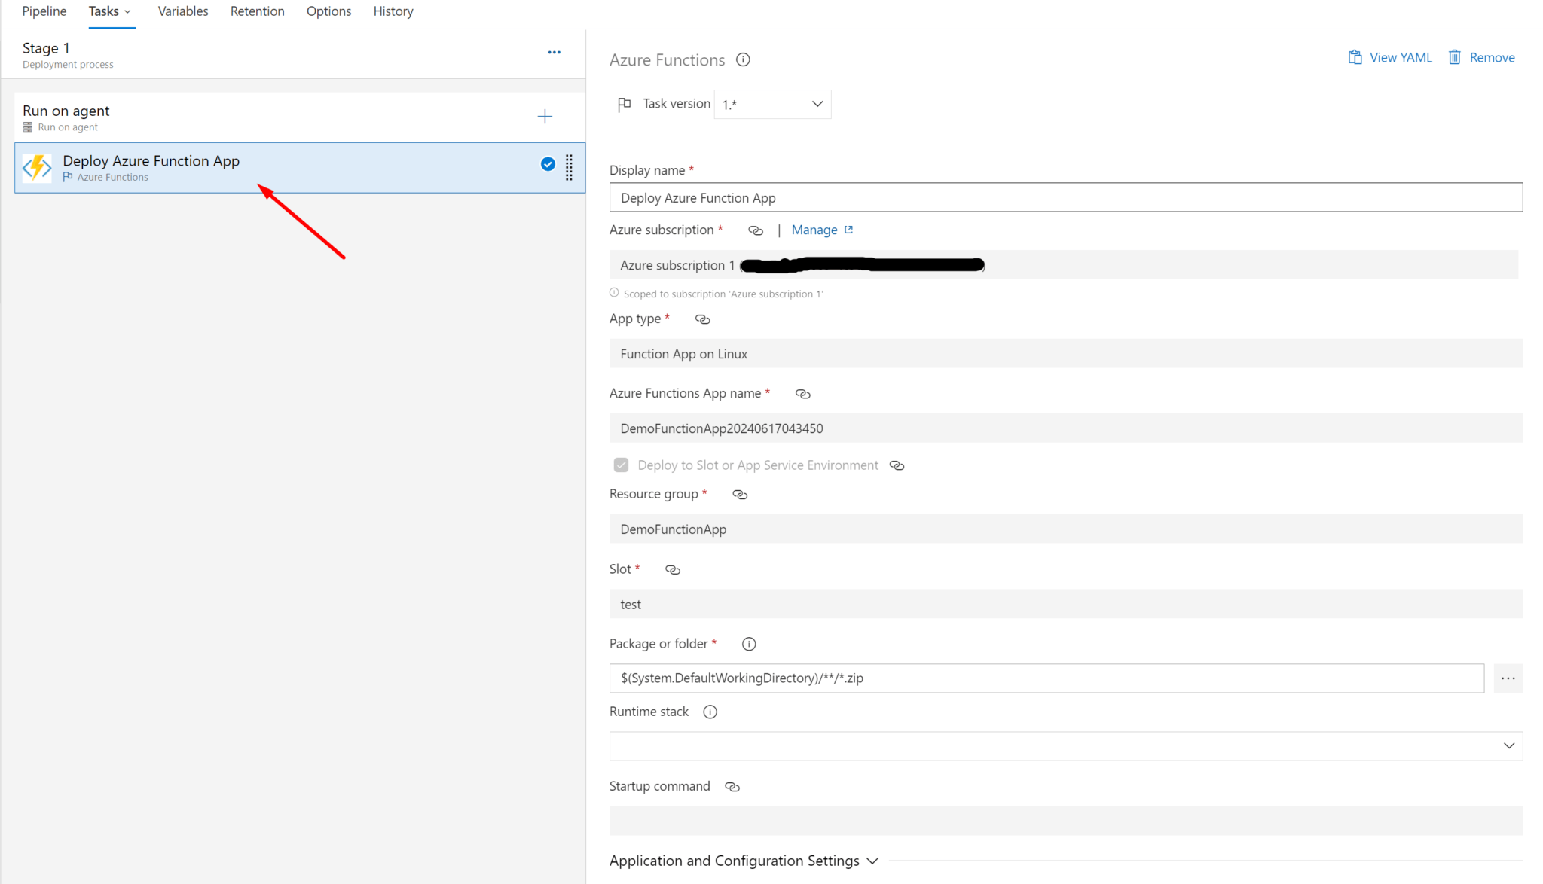
Task: Click the info icon beside Azure Functions heading
Action: [x=743, y=59]
